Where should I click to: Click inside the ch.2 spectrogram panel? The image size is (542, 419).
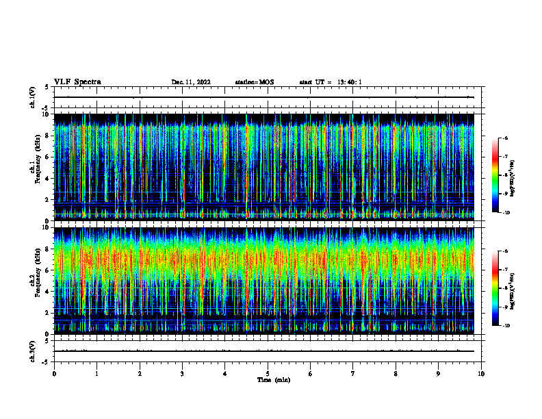pos(263,281)
